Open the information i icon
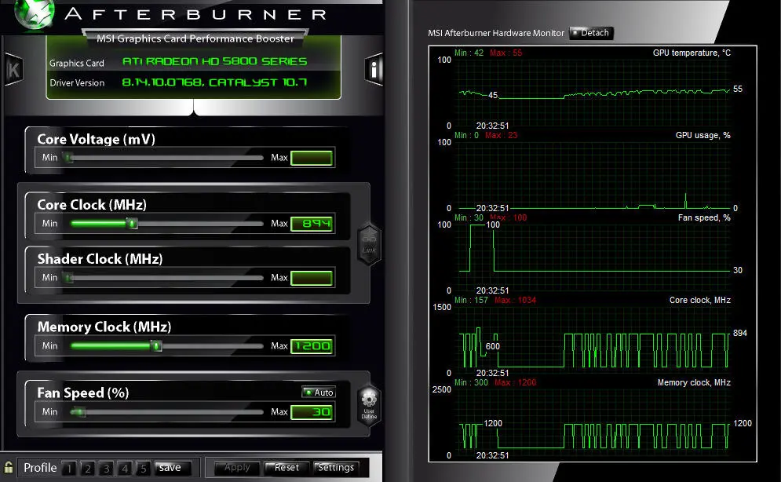The height and width of the screenshot is (482, 781). (x=374, y=69)
